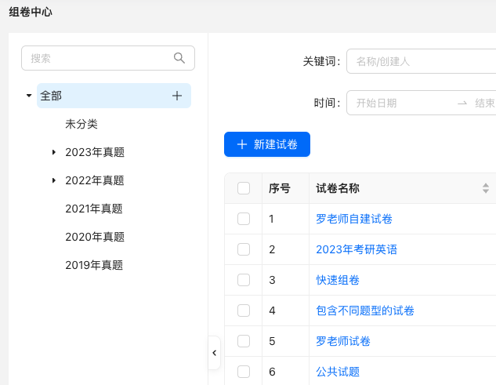Select the 2023年真题 category
Screen dimensions: 496x385
coord(95,152)
